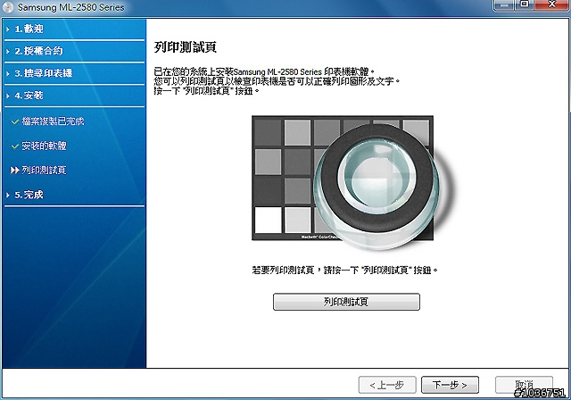Minimize the installer window

(x=504, y=5)
